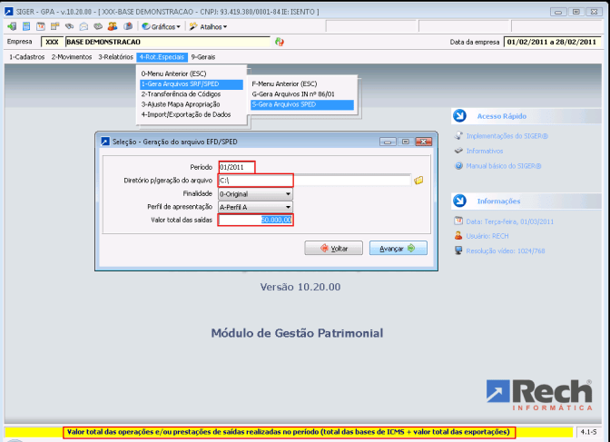
Task: Close the Seleção EFD/SPED dialog
Action: point(424,142)
